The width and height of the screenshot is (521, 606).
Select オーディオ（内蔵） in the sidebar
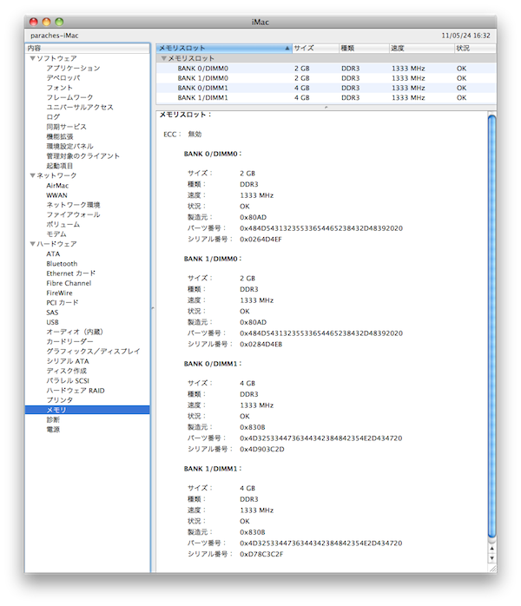(75, 332)
